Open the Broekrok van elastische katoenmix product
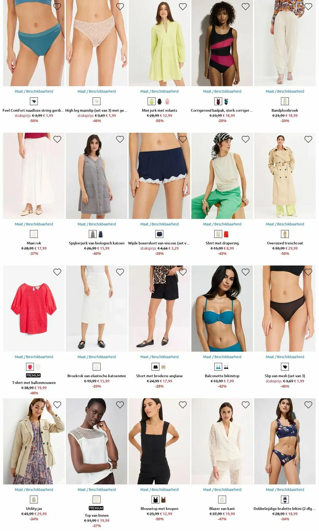319x531 pixels. coord(96,376)
